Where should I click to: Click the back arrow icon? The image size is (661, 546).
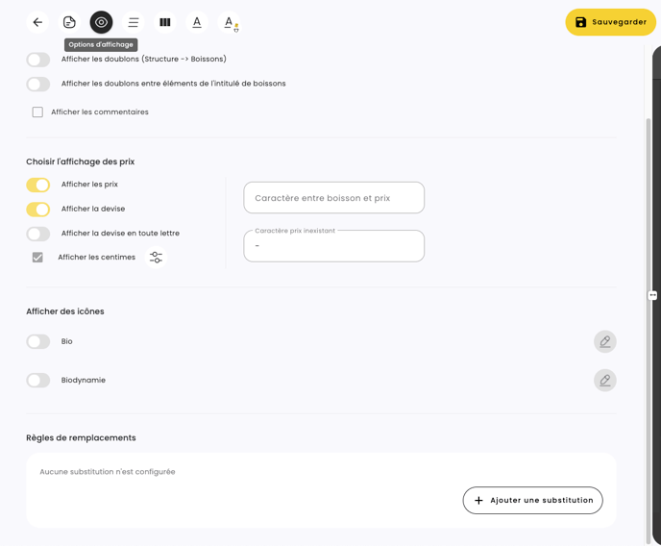(x=37, y=22)
